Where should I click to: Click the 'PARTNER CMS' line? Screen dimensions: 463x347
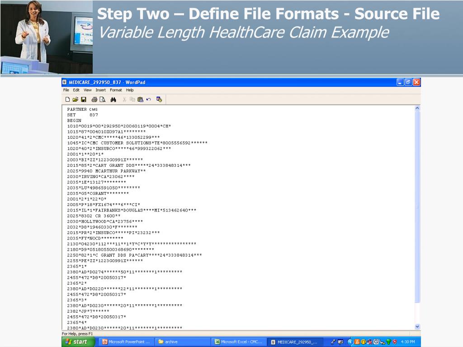pyautogui.click(x=82, y=109)
